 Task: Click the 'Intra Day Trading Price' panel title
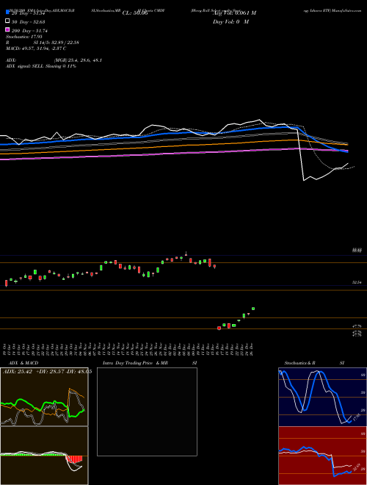coord(128,363)
